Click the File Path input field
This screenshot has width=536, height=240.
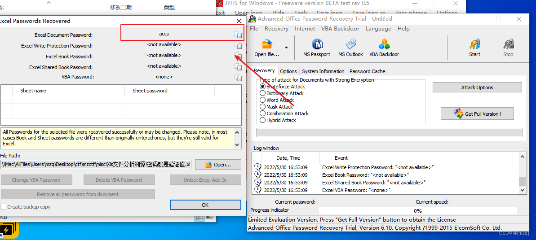coord(96,165)
